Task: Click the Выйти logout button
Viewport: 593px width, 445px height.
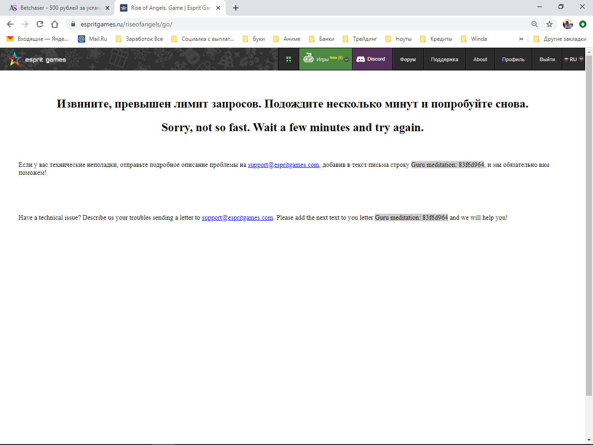Action: pos(547,59)
